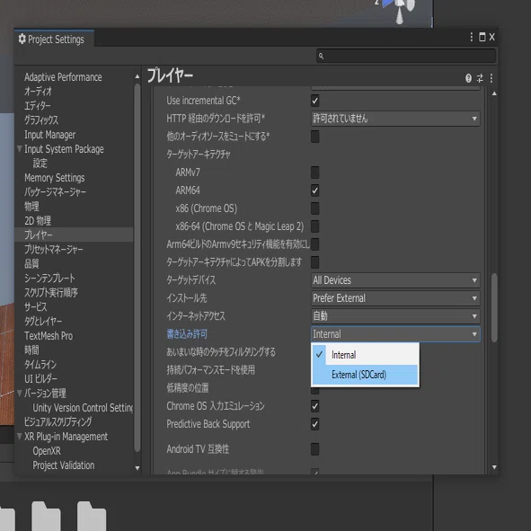
Task: Click the settings search input field
Action: [406, 56]
